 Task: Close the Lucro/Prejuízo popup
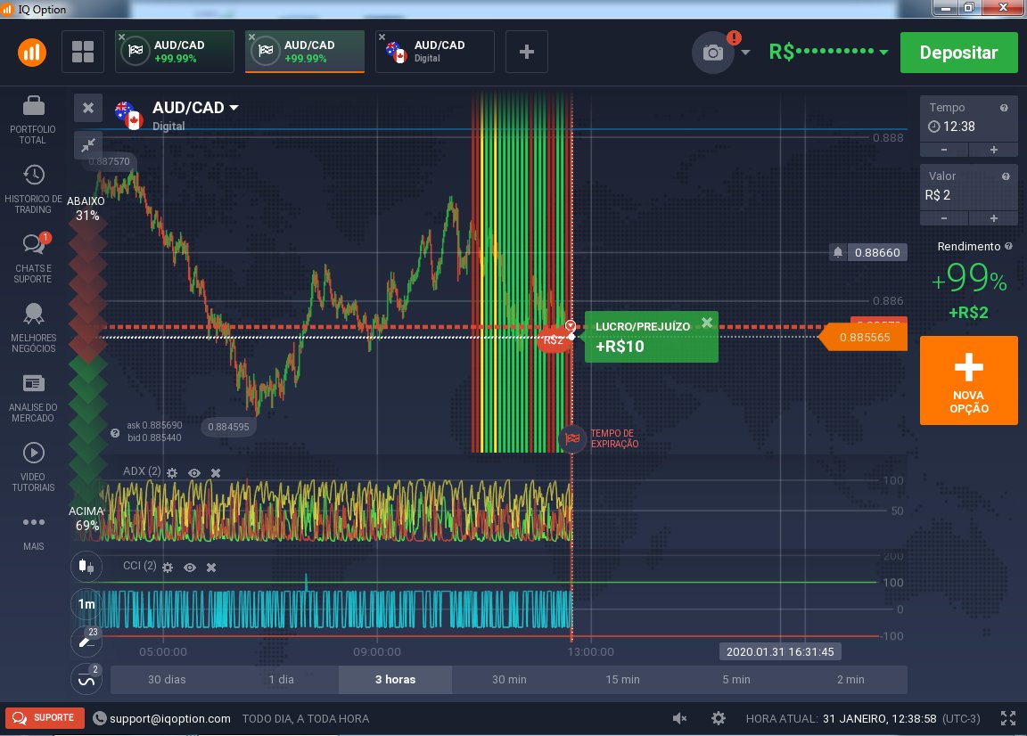click(707, 323)
